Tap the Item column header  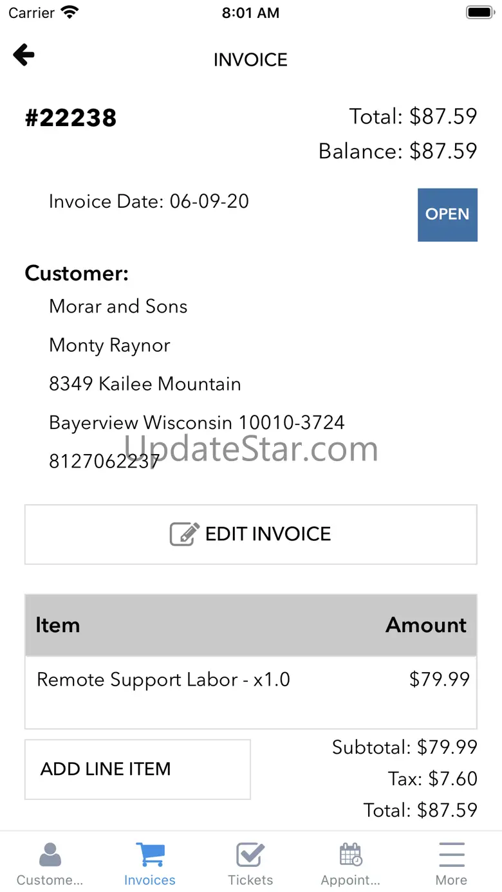tap(57, 625)
